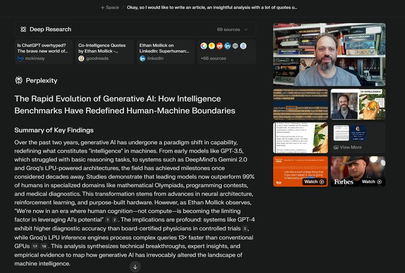Watch the orange video thumbnail
Image resolution: width=405 pixels, height=273 pixels.
[301, 172]
